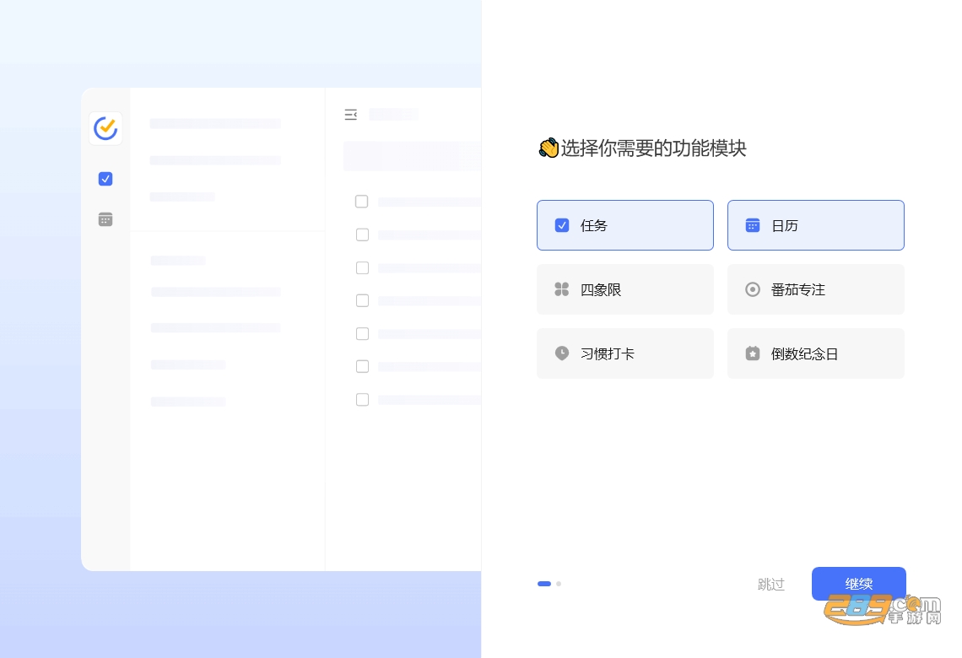
Task: Click the blue 继续 button
Action: pyautogui.click(x=858, y=583)
